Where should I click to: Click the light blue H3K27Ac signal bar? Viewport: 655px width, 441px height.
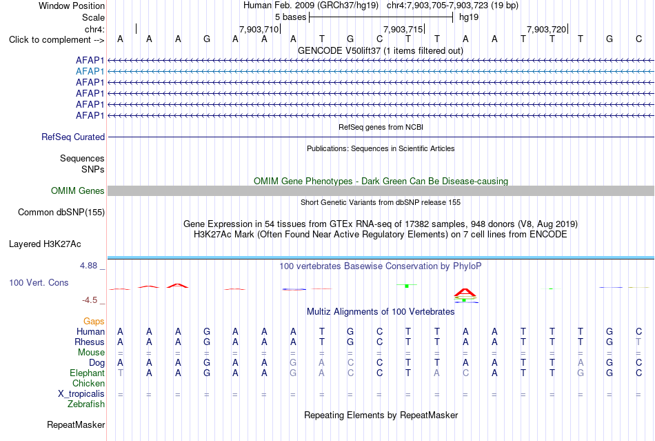[381, 257]
